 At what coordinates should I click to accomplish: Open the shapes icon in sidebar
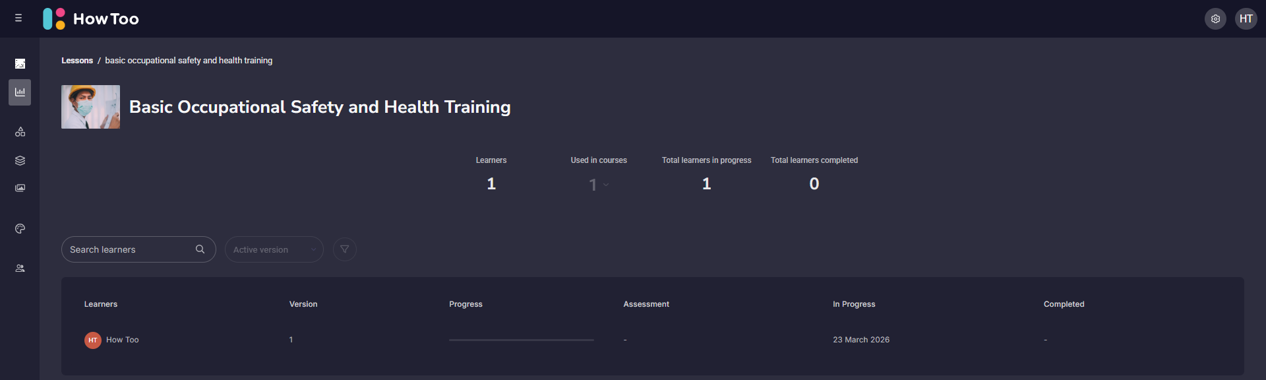20,132
